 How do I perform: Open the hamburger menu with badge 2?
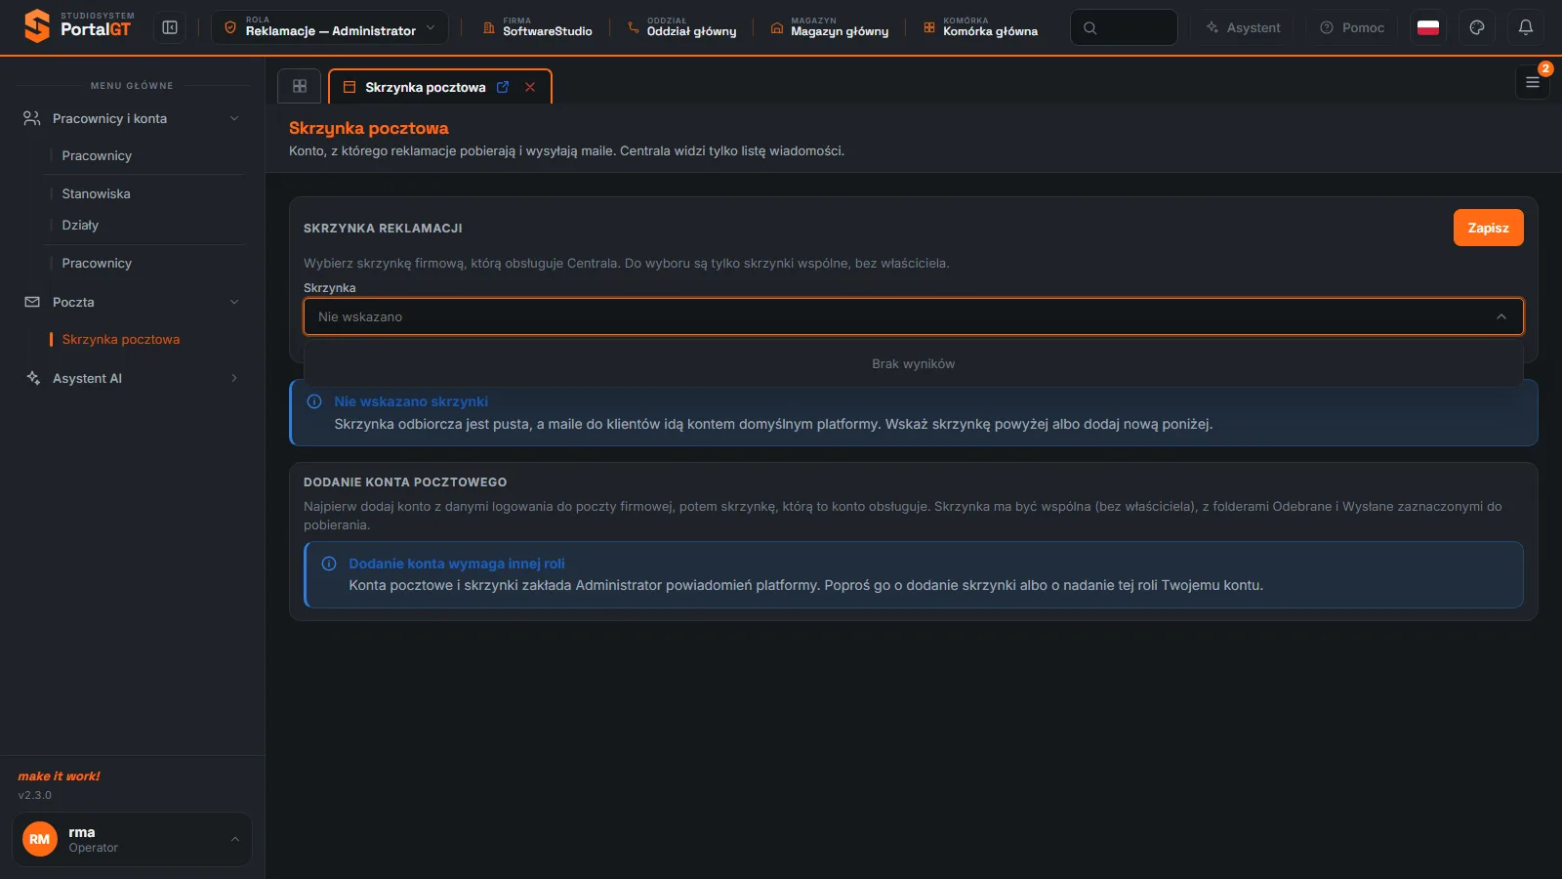(1533, 82)
